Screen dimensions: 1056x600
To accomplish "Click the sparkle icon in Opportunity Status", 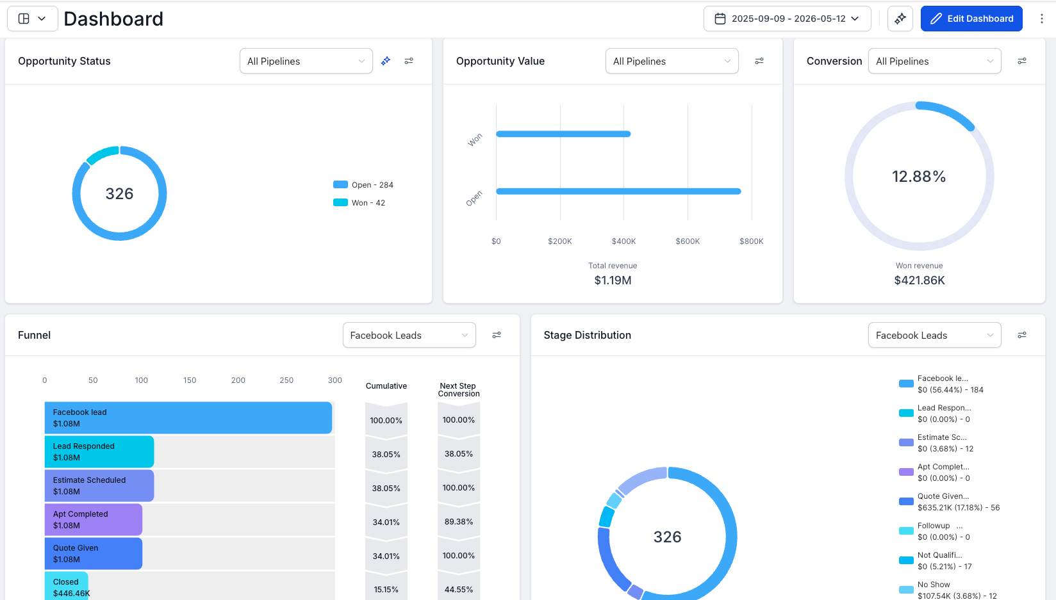I will (x=386, y=61).
